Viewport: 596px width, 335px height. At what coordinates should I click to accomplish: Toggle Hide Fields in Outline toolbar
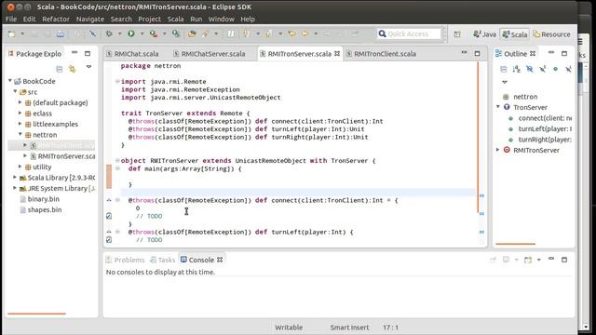pos(530,69)
